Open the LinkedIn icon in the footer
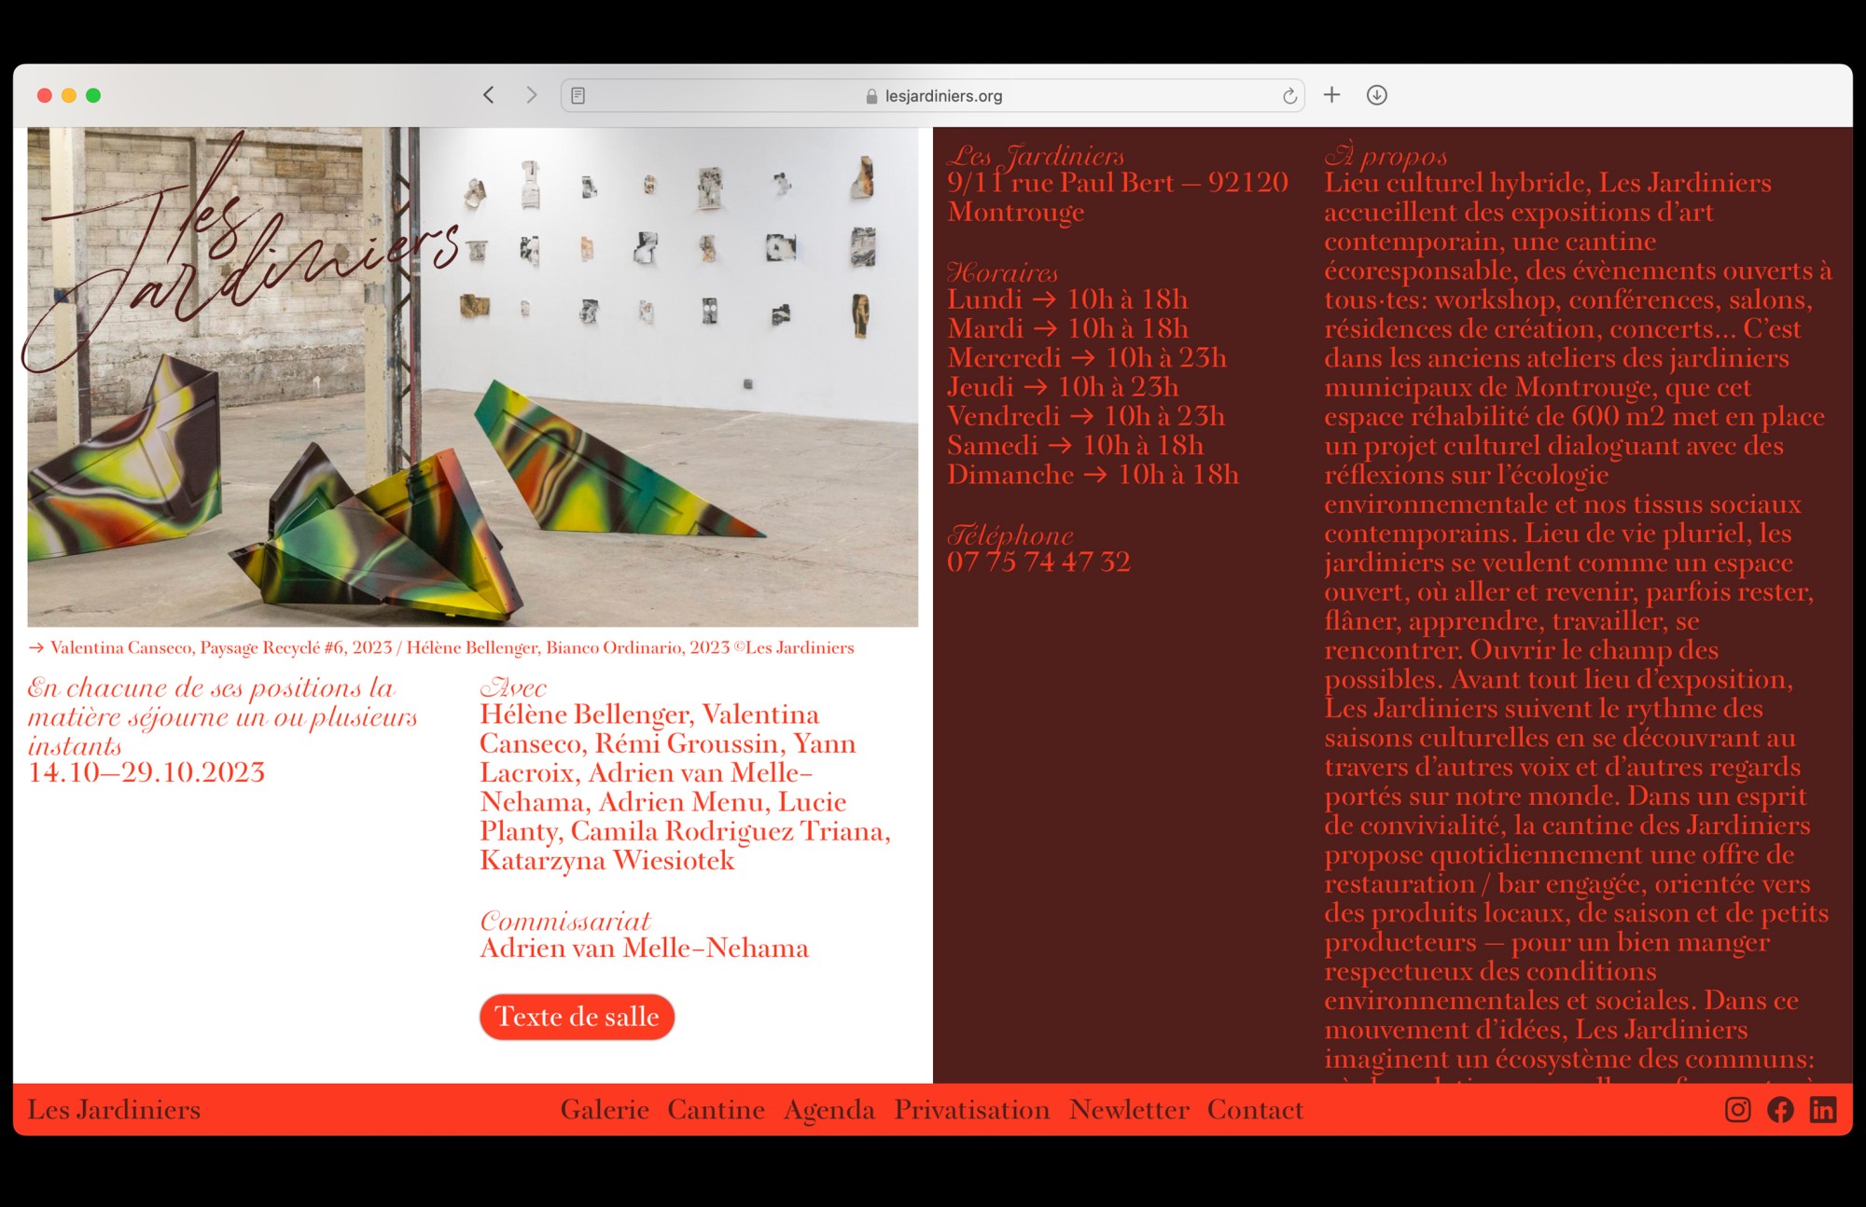The image size is (1866, 1207). [1822, 1109]
